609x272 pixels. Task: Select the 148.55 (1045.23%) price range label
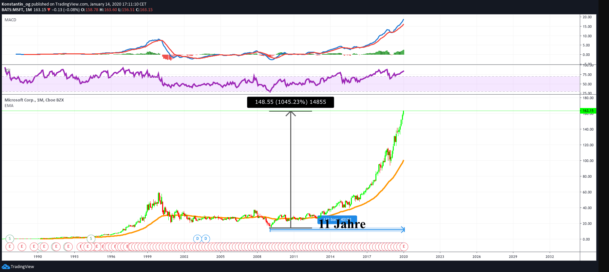[x=291, y=102]
